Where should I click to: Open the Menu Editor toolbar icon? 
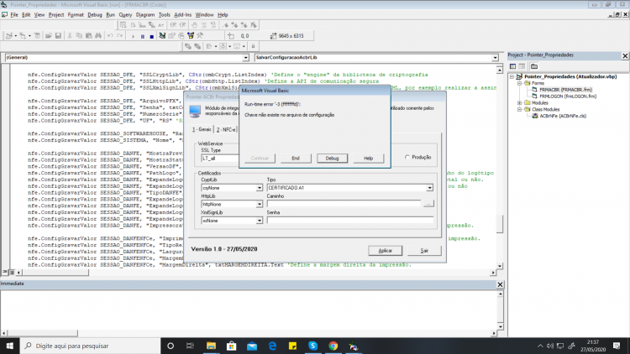point(37,36)
